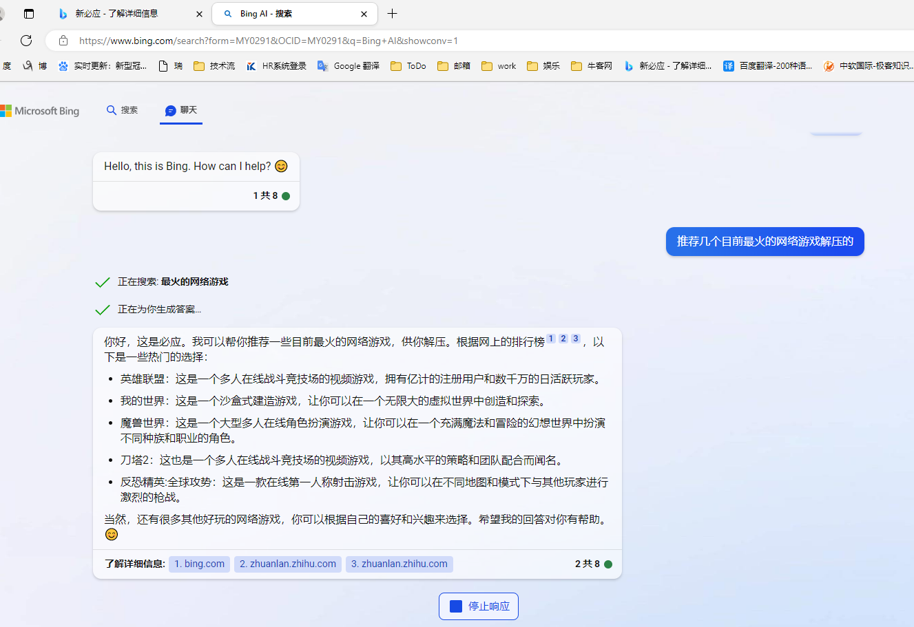Image resolution: width=914 pixels, height=627 pixels.
Task: Expand the 娱乐 bookmark folder
Action: pyautogui.click(x=543, y=66)
